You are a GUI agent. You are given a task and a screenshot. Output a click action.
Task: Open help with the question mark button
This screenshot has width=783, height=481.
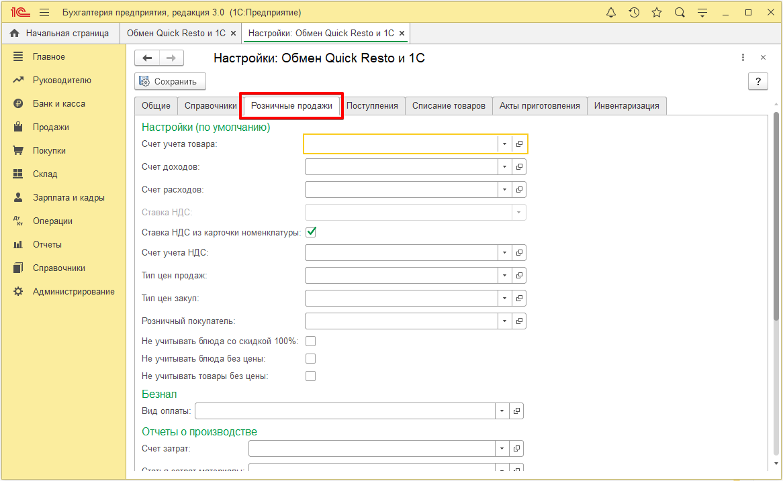(758, 81)
